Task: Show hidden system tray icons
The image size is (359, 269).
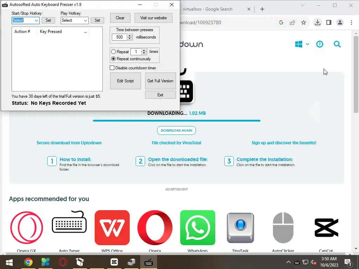Action: [289, 262]
